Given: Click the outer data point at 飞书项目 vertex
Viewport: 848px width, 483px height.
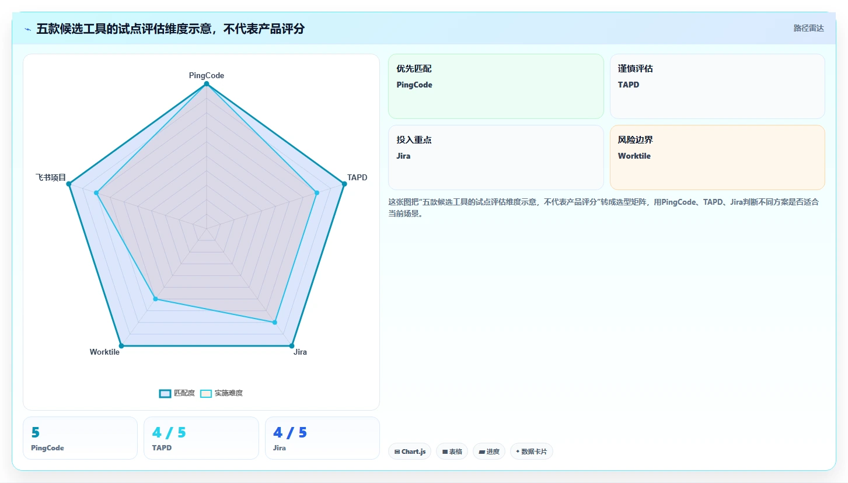Looking at the screenshot, I should [x=69, y=184].
